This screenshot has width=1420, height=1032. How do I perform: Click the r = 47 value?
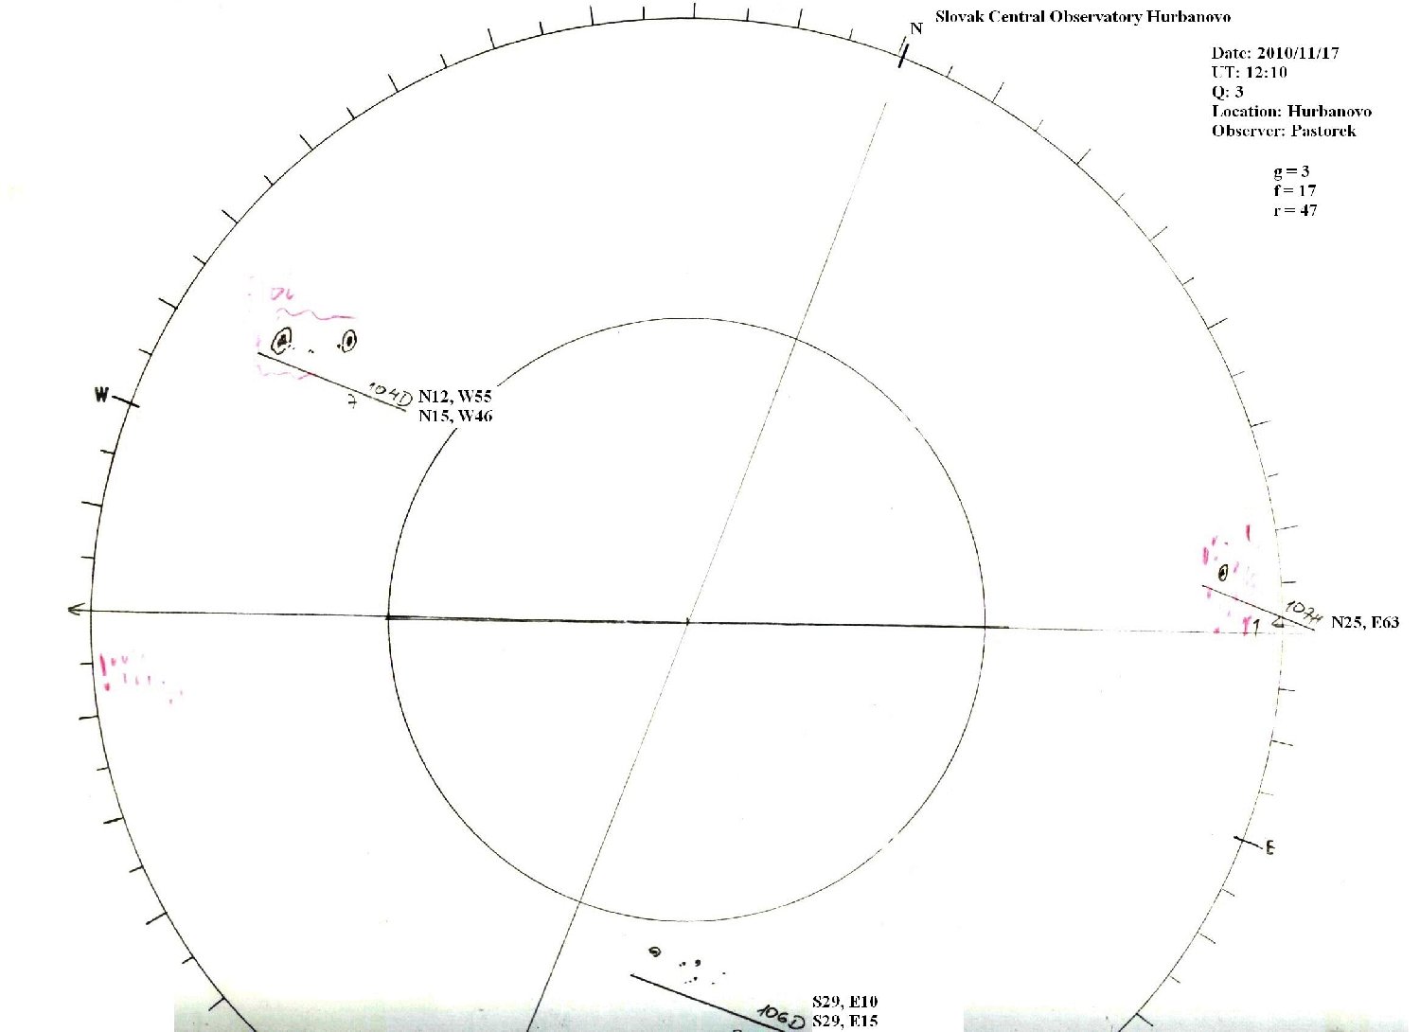[x=1294, y=210]
